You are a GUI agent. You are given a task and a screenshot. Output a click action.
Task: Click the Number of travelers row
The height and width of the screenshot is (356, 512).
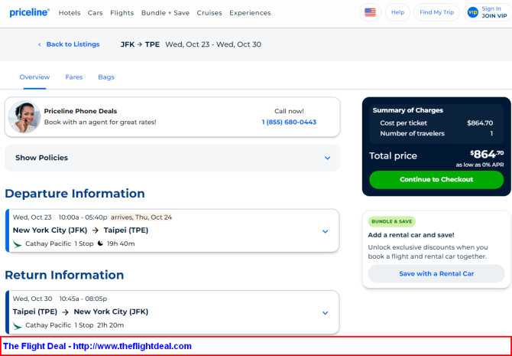click(436, 133)
